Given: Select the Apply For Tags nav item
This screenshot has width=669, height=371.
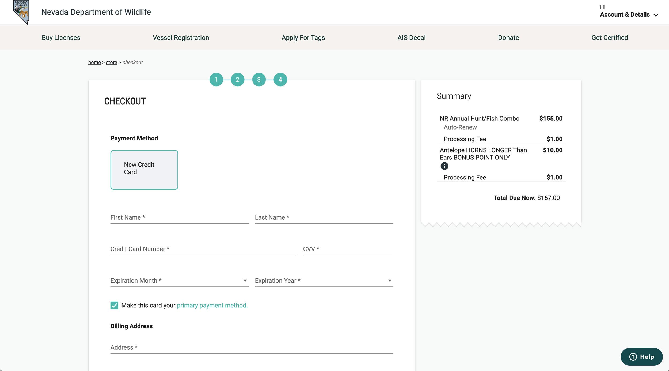Looking at the screenshot, I should pyautogui.click(x=303, y=37).
